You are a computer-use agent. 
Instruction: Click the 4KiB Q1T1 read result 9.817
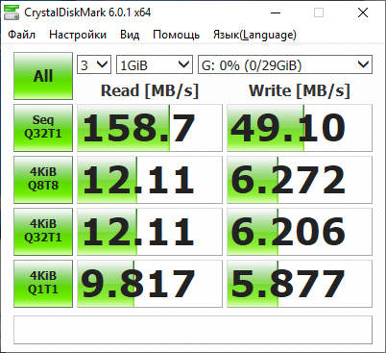click(150, 284)
